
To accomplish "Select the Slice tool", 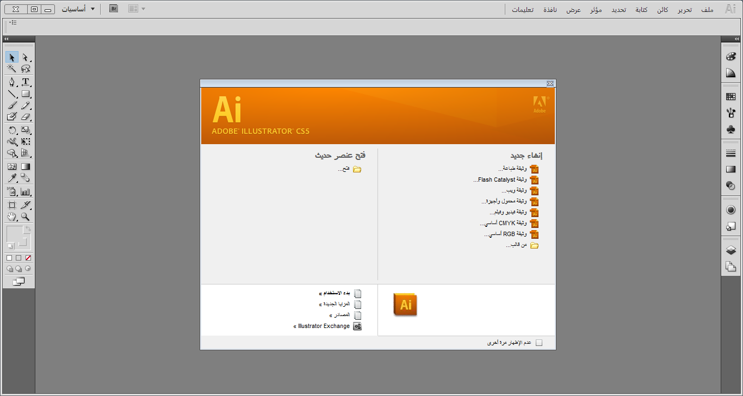I will (26, 205).
